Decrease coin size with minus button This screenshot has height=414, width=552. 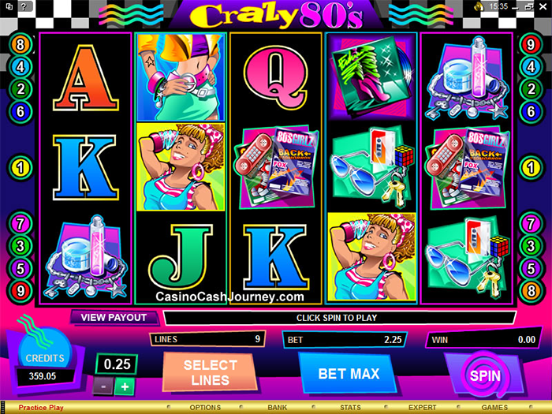[103, 386]
